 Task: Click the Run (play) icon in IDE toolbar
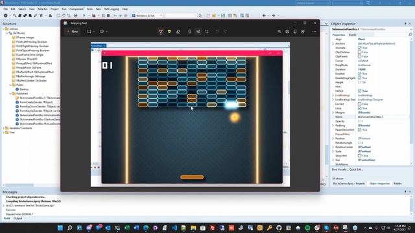pos(84,16)
